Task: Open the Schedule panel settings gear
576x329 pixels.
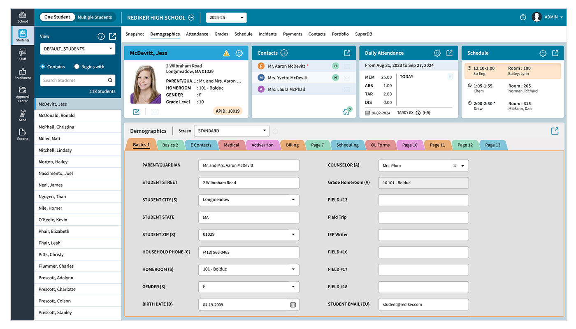Action: coord(543,53)
